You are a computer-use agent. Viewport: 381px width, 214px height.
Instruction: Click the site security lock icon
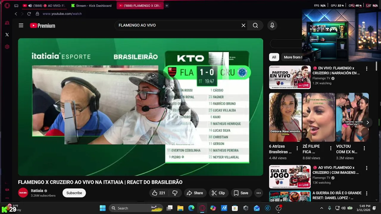(38, 14)
